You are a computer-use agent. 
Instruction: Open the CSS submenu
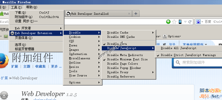(82, 41)
